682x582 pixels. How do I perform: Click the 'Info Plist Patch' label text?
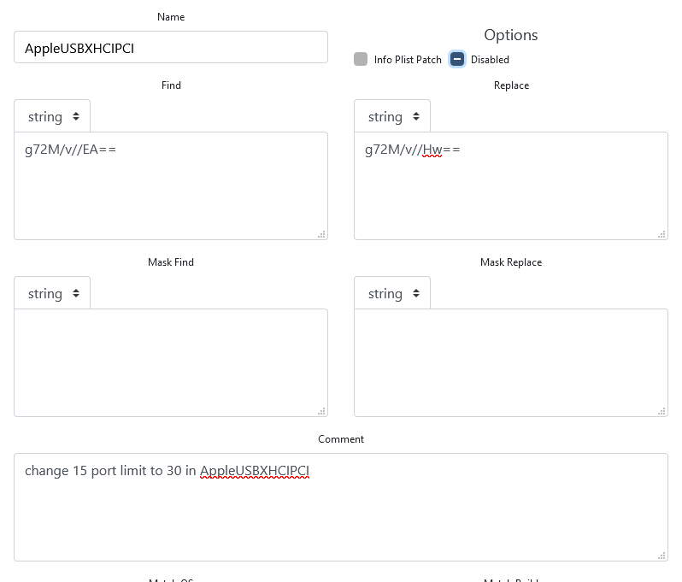click(408, 60)
